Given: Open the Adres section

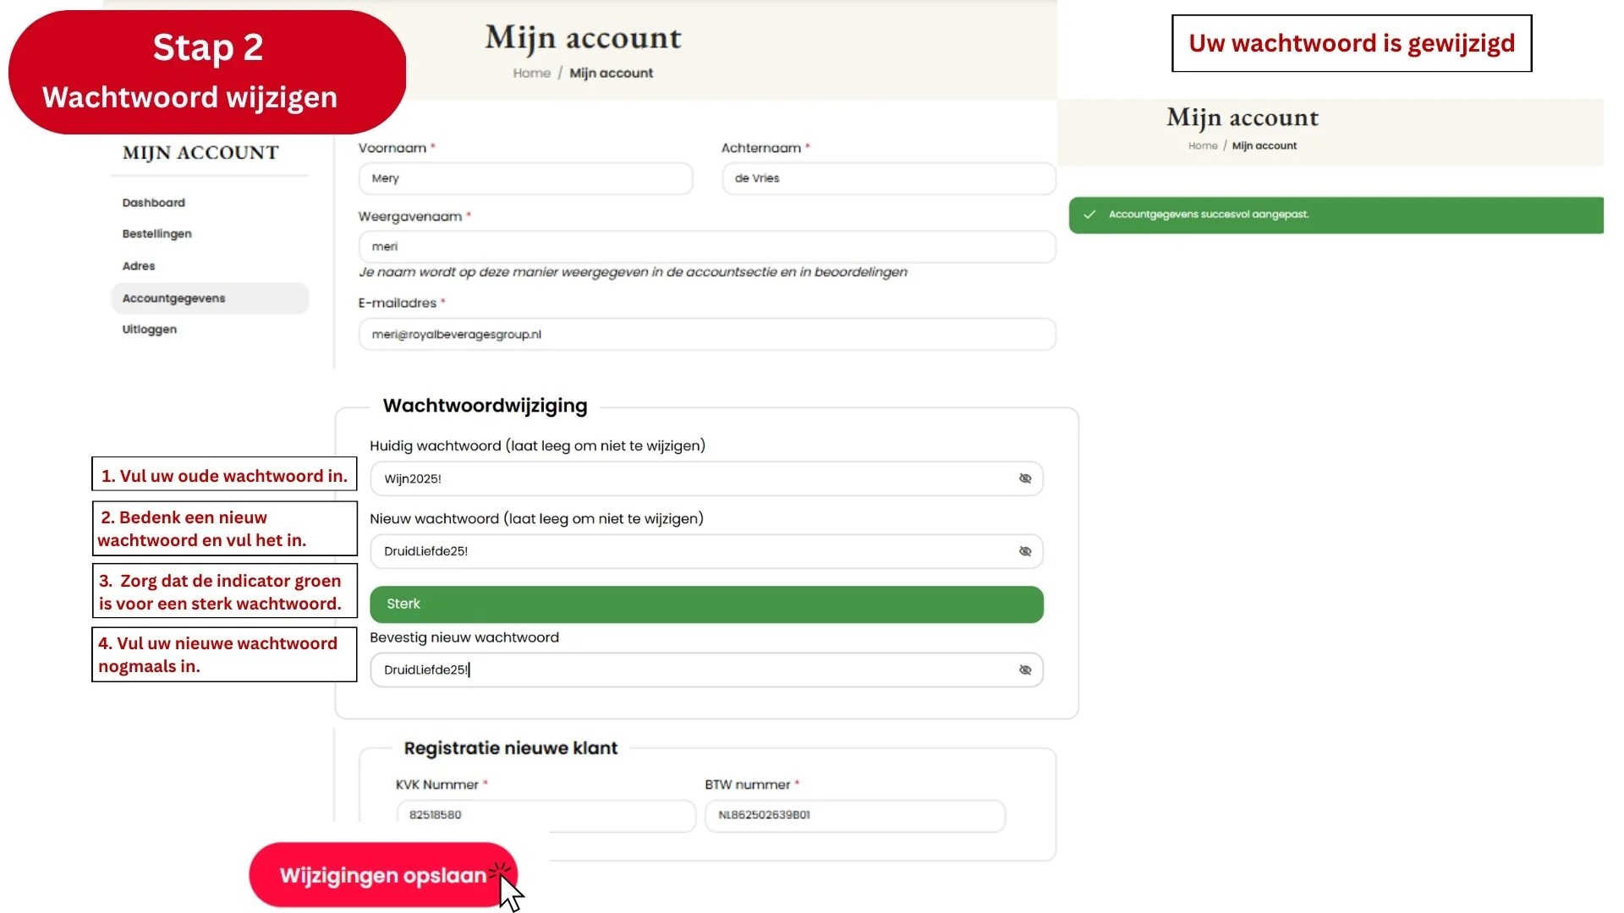Looking at the screenshot, I should [x=139, y=266].
